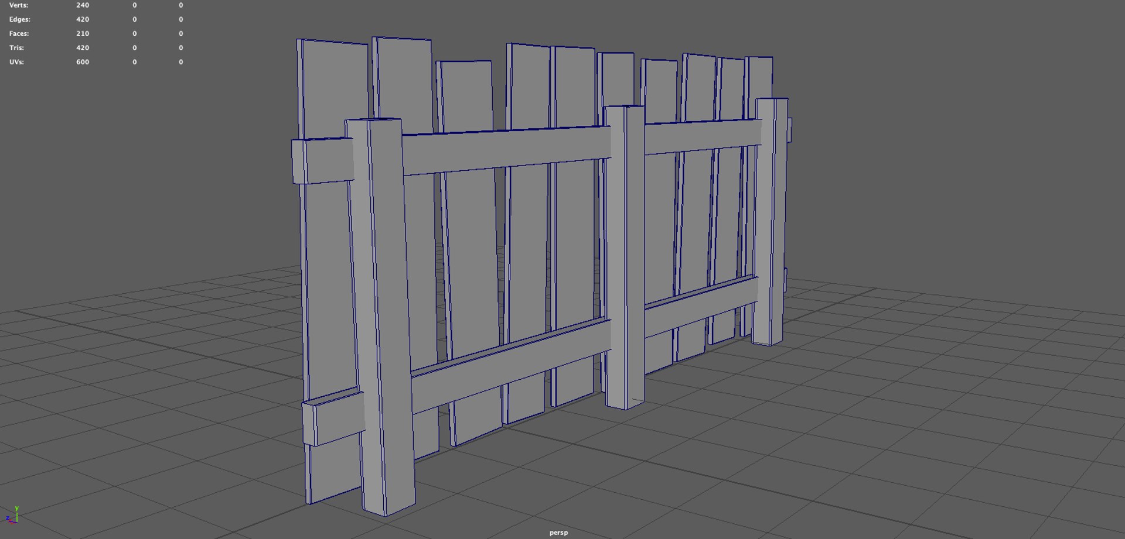1125x539 pixels.
Task: Click the 240 value in Verts row
Action: (83, 5)
